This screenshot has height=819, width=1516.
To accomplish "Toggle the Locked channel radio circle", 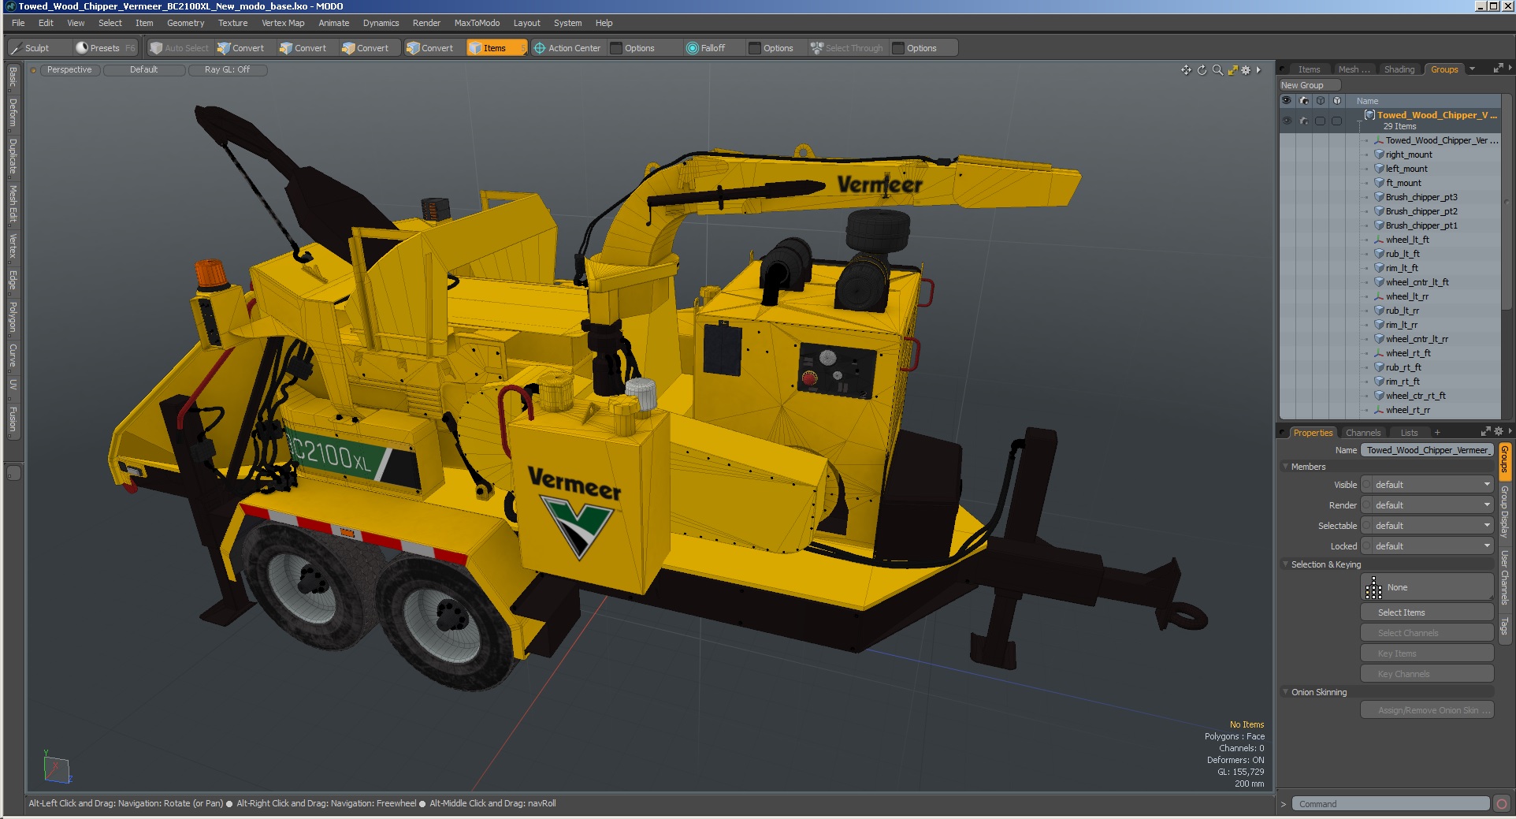I will (1367, 546).
